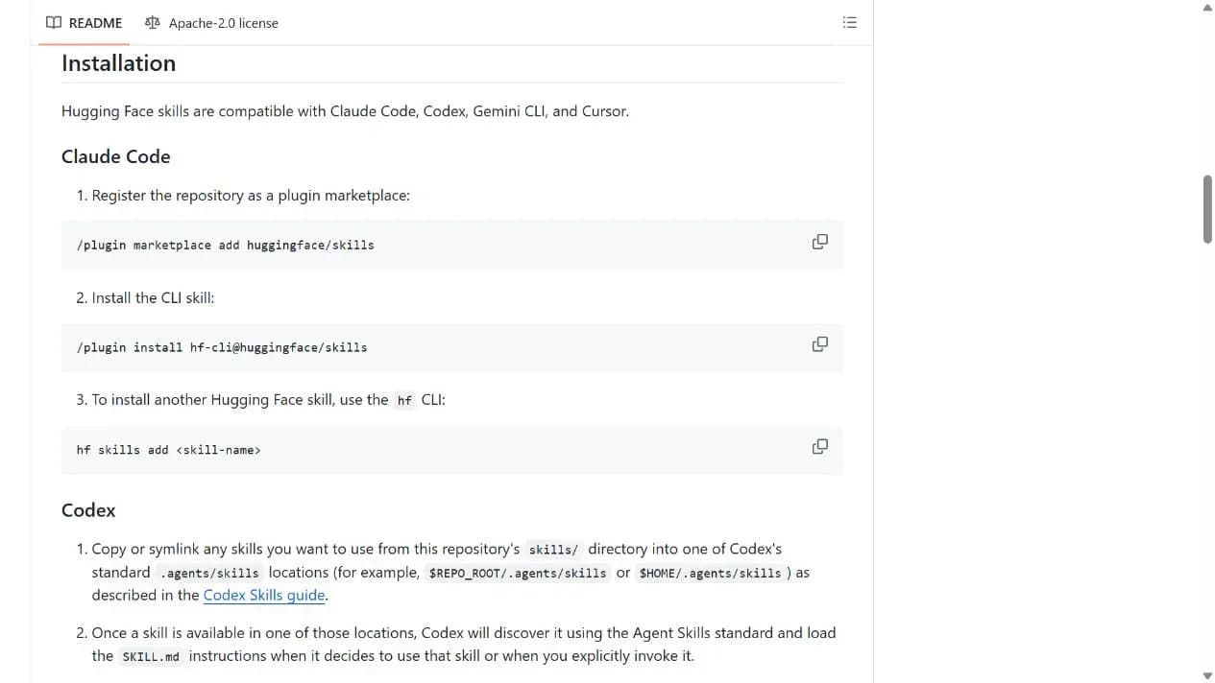Copy the plugin marketplace add command

point(819,242)
